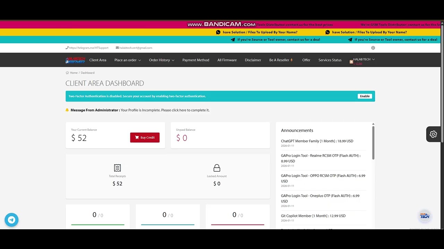Click the Announcements panel scrollbar
The width and height of the screenshot is (444, 249).
373,142
